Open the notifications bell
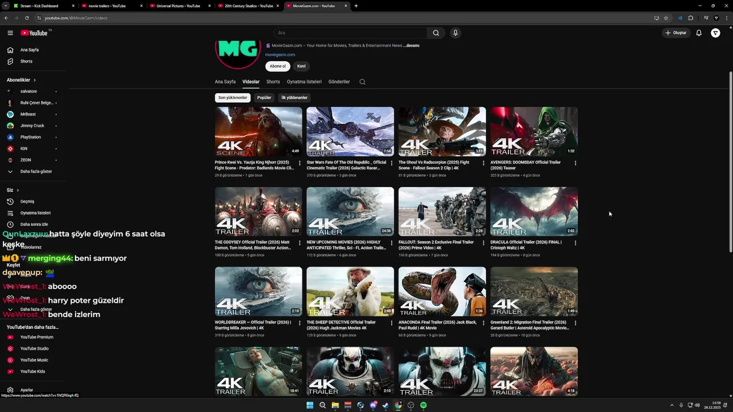Screen dimensions: 733x412 (x=699, y=33)
